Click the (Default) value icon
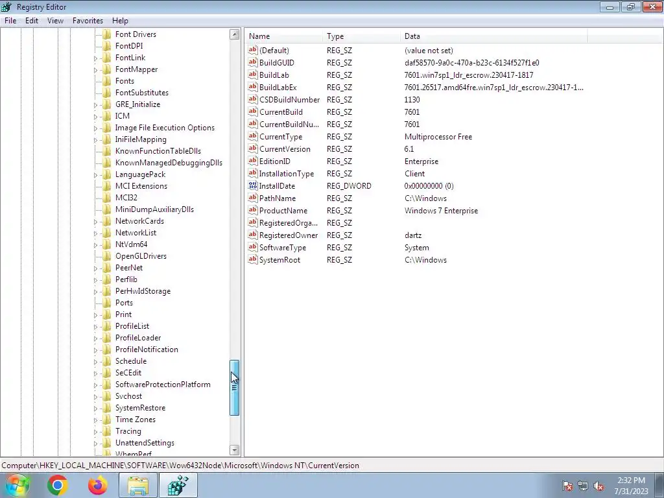Screen dimensions: 664x498 coord(253,50)
